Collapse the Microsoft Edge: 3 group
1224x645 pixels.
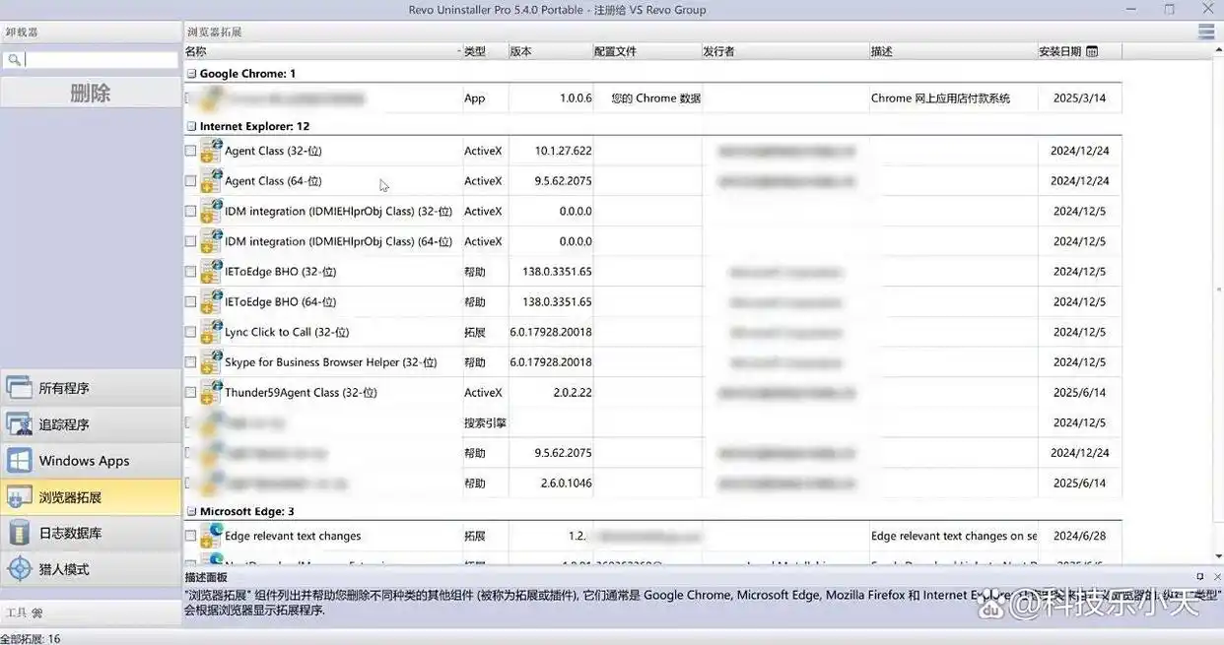[192, 511]
